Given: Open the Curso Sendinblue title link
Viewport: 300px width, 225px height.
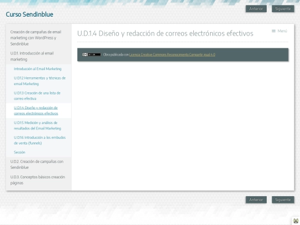Looking at the screenshot, I should (x=29, y=14).
